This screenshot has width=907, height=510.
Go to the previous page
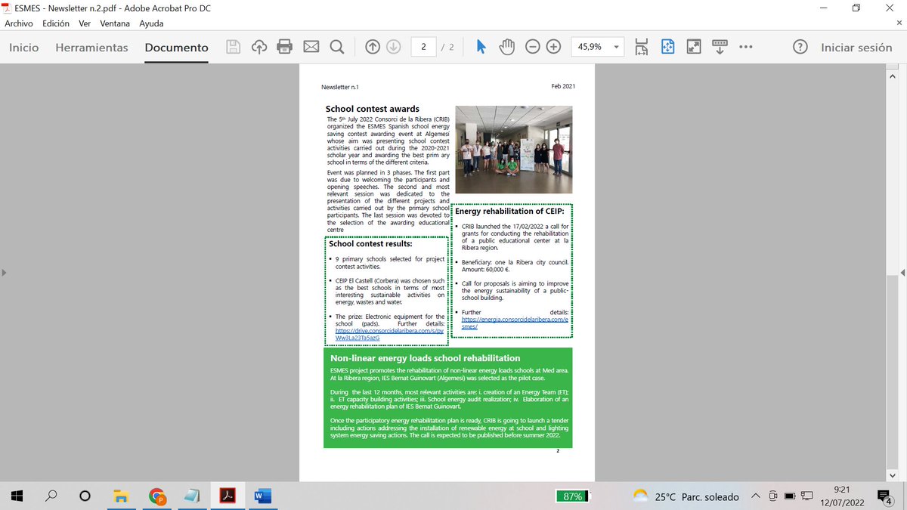372,47
